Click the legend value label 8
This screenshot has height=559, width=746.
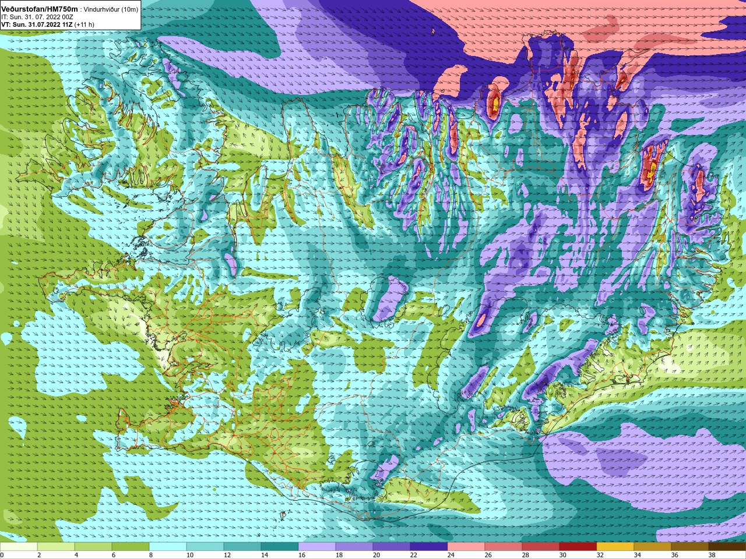(151, 556)
